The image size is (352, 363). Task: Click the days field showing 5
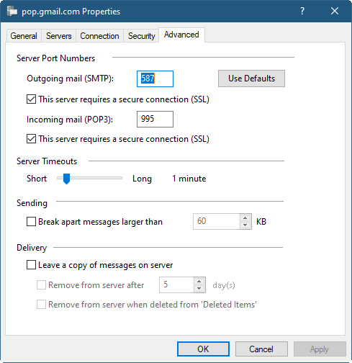(x=176, y=284)
